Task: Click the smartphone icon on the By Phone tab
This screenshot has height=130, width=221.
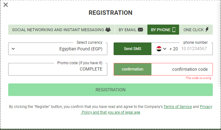Action: [x=174, y=30]
